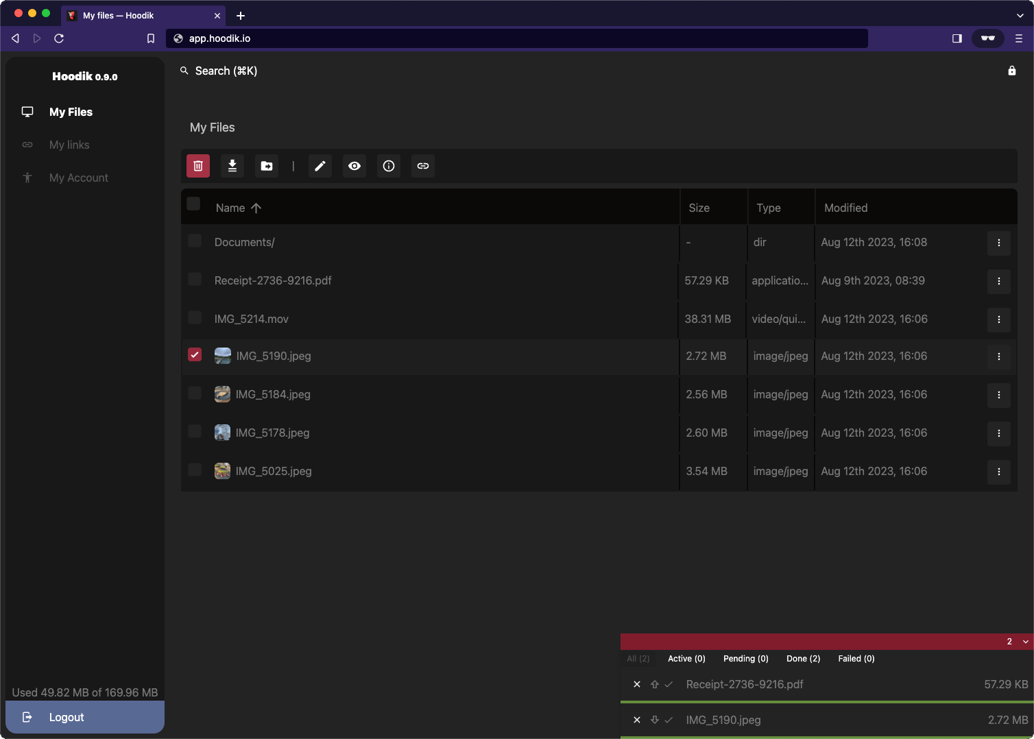This screenshot has width=1034, height=739.
Task: Click the lock icon at top right
Action: (x=1012, y=71)
